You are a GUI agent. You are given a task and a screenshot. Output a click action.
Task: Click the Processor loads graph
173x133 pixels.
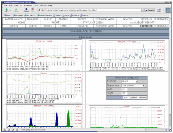[x=44, y=55]
